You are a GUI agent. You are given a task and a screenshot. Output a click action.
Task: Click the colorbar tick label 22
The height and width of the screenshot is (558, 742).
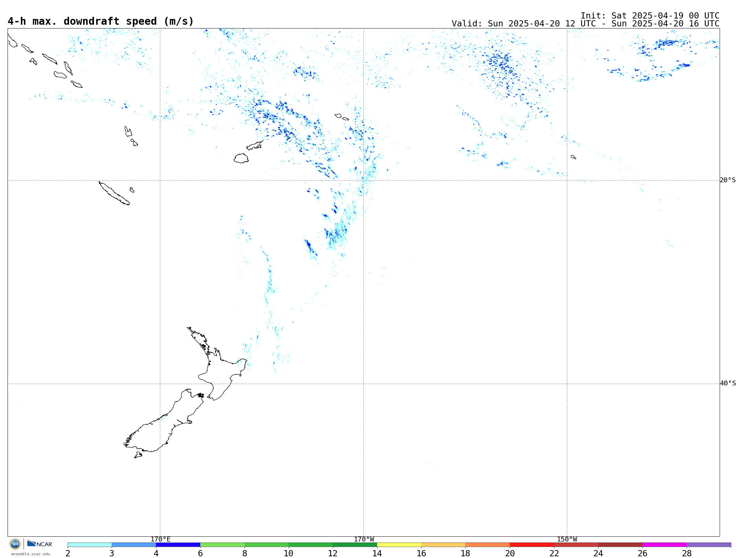(554, 553)
